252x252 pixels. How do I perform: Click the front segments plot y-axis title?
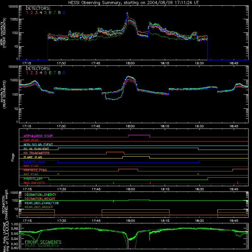[x=3, y=33]
